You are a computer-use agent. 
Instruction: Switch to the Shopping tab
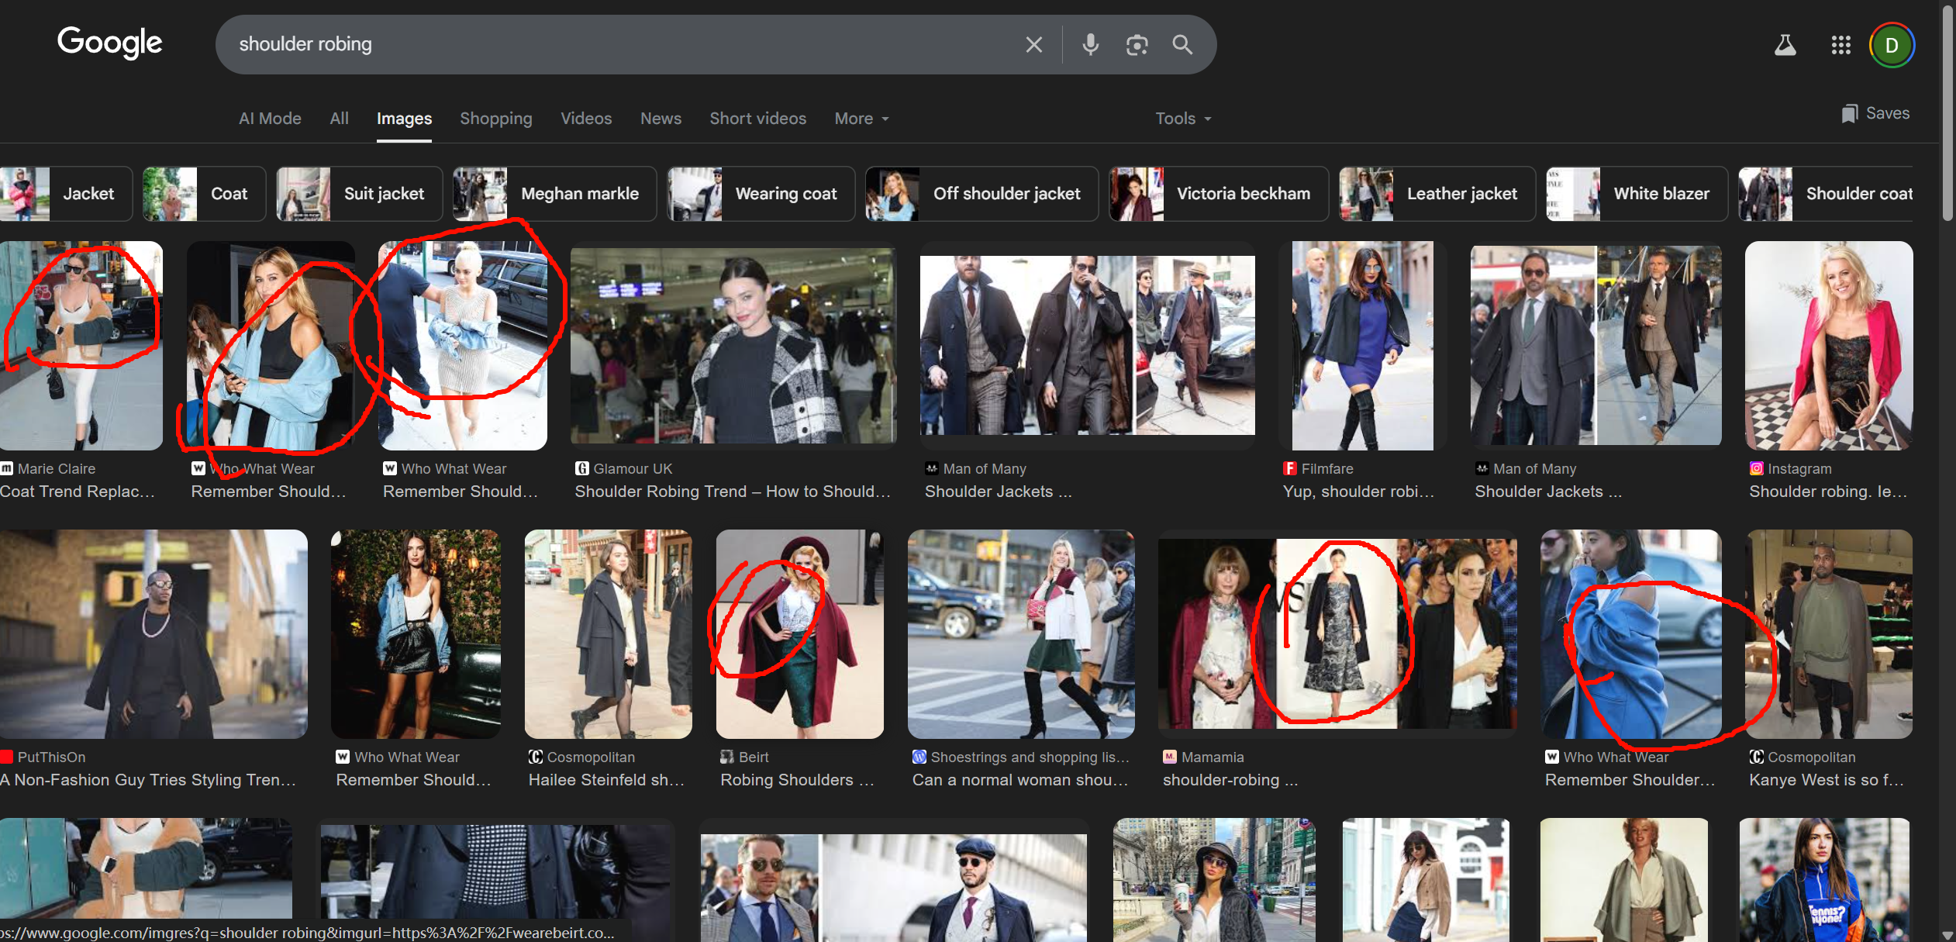point(495,119)
